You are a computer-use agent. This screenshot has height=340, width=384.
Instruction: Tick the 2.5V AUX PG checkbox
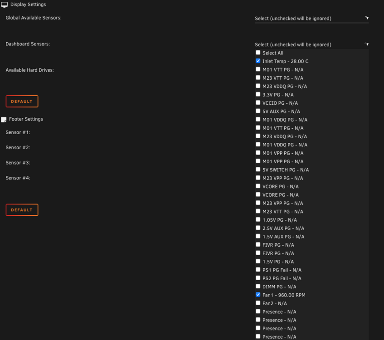[258, 228]
